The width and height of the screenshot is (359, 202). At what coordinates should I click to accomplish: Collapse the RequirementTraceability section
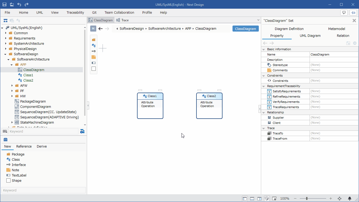pyautogui.click(x=264, y=86)
